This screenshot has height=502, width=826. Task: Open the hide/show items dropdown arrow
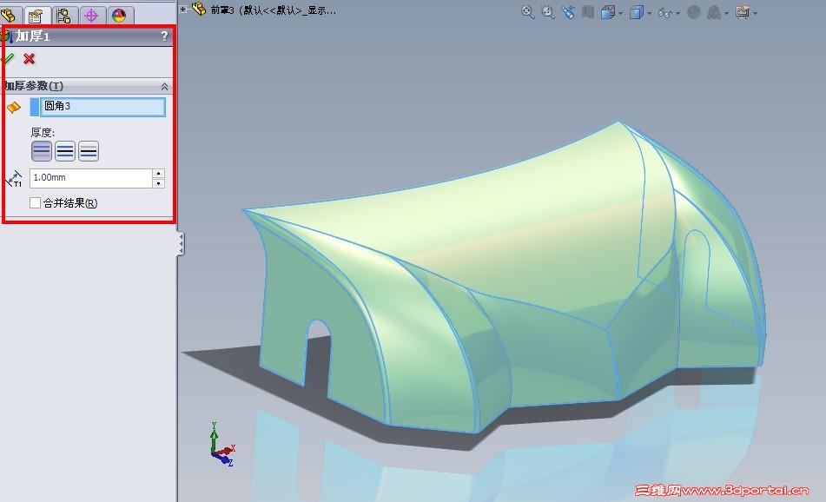(x=677, y=13)
